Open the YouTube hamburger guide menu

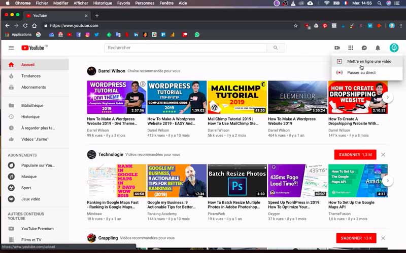[11, 48]
